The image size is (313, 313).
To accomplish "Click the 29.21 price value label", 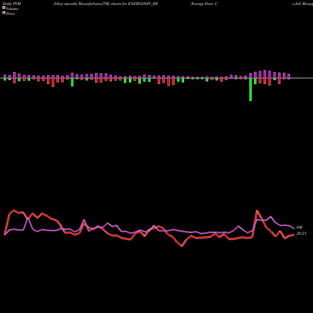I will (x=301, y=233).
